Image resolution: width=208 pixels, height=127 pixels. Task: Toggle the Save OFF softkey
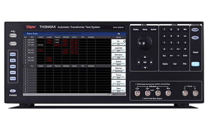coord(119,90)
